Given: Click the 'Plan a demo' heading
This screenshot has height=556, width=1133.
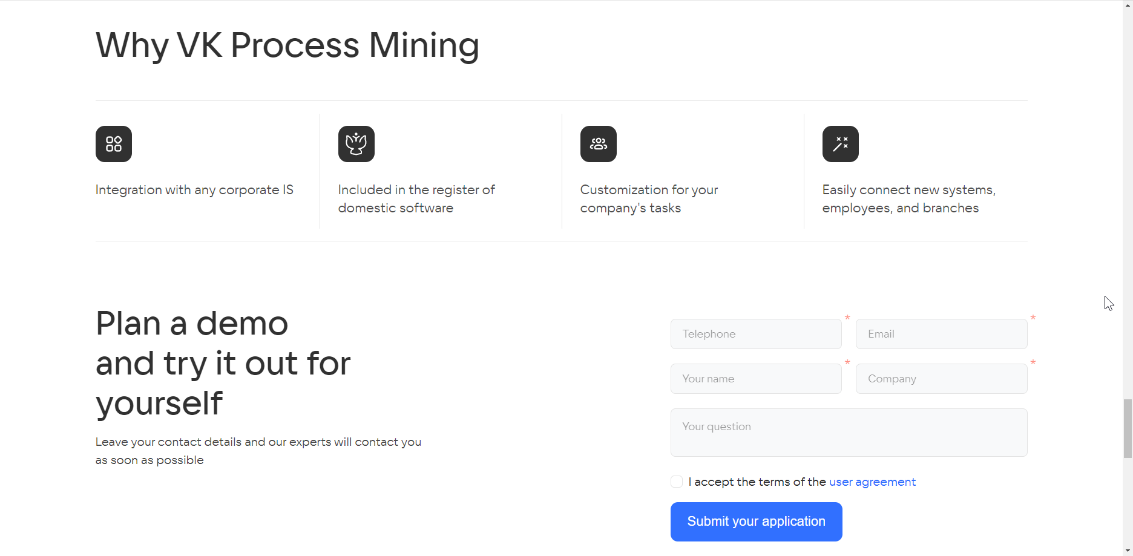Looking at the screenshot, I should pos(223,363).
